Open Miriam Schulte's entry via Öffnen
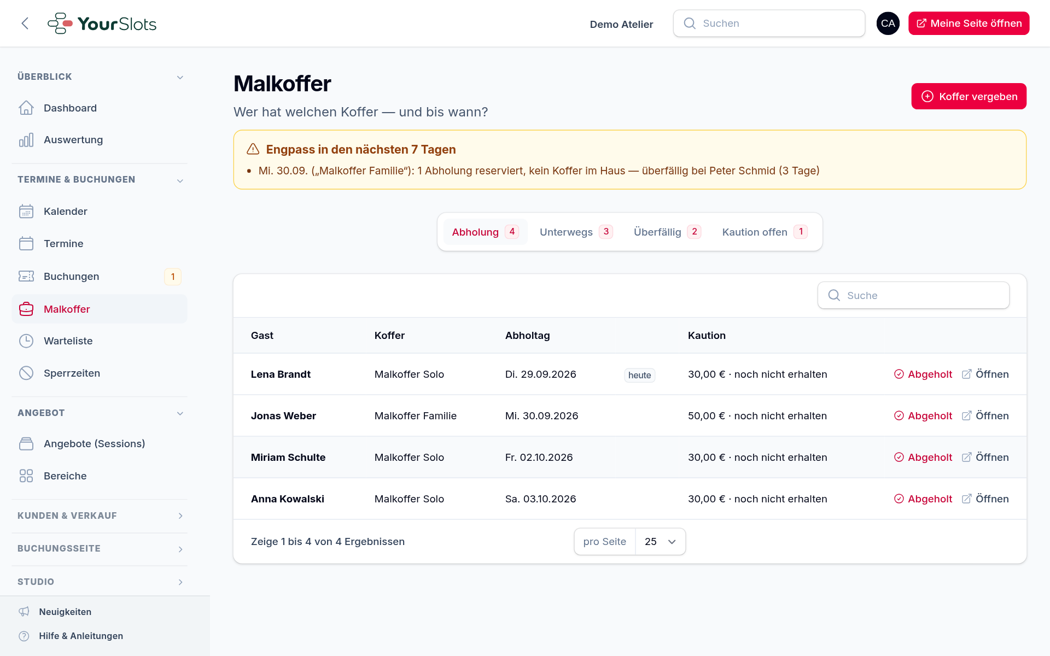 (x=985, y=458)
